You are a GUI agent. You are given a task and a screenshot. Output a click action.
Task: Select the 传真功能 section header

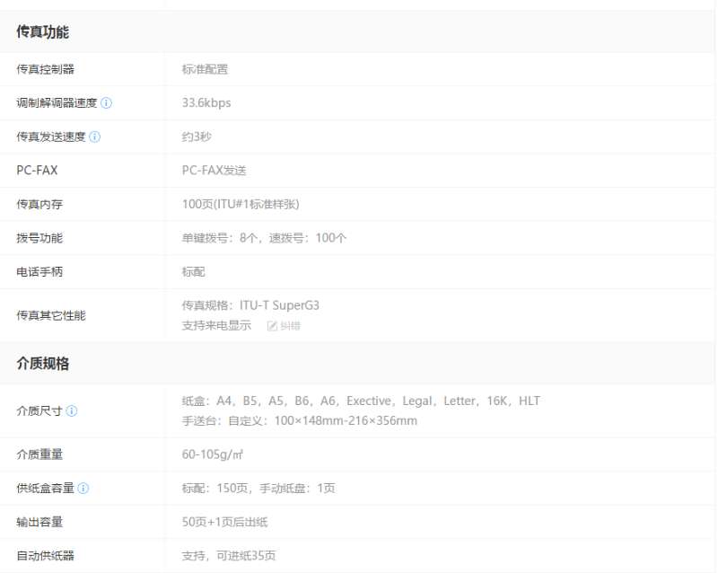coord(42,32)
